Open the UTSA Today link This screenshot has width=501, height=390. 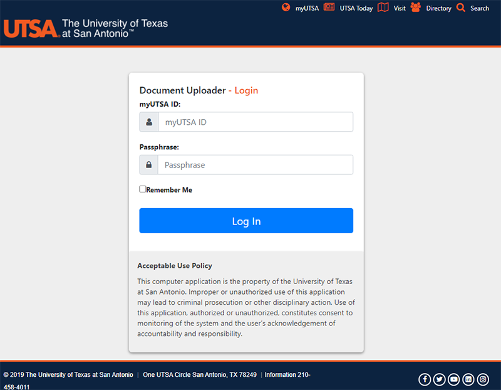pos(356,8)
